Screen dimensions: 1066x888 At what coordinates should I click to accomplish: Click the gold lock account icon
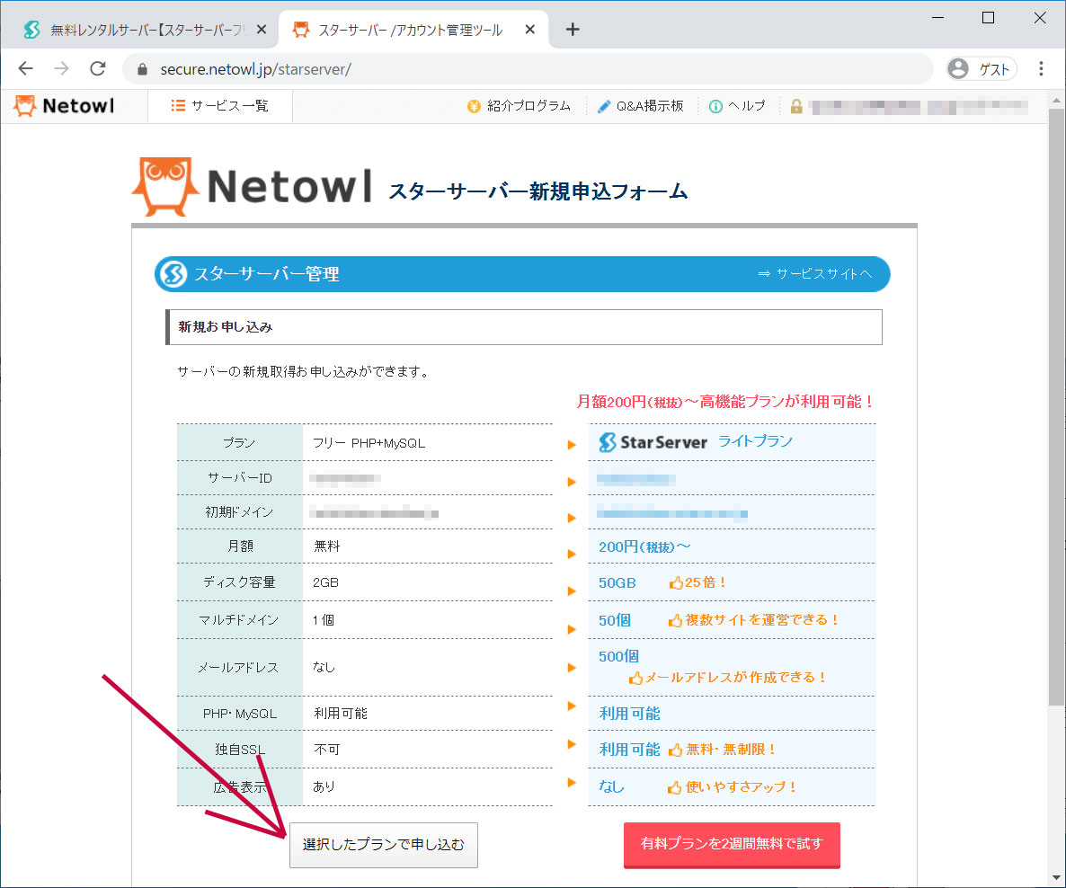click(x=796, y=106)
